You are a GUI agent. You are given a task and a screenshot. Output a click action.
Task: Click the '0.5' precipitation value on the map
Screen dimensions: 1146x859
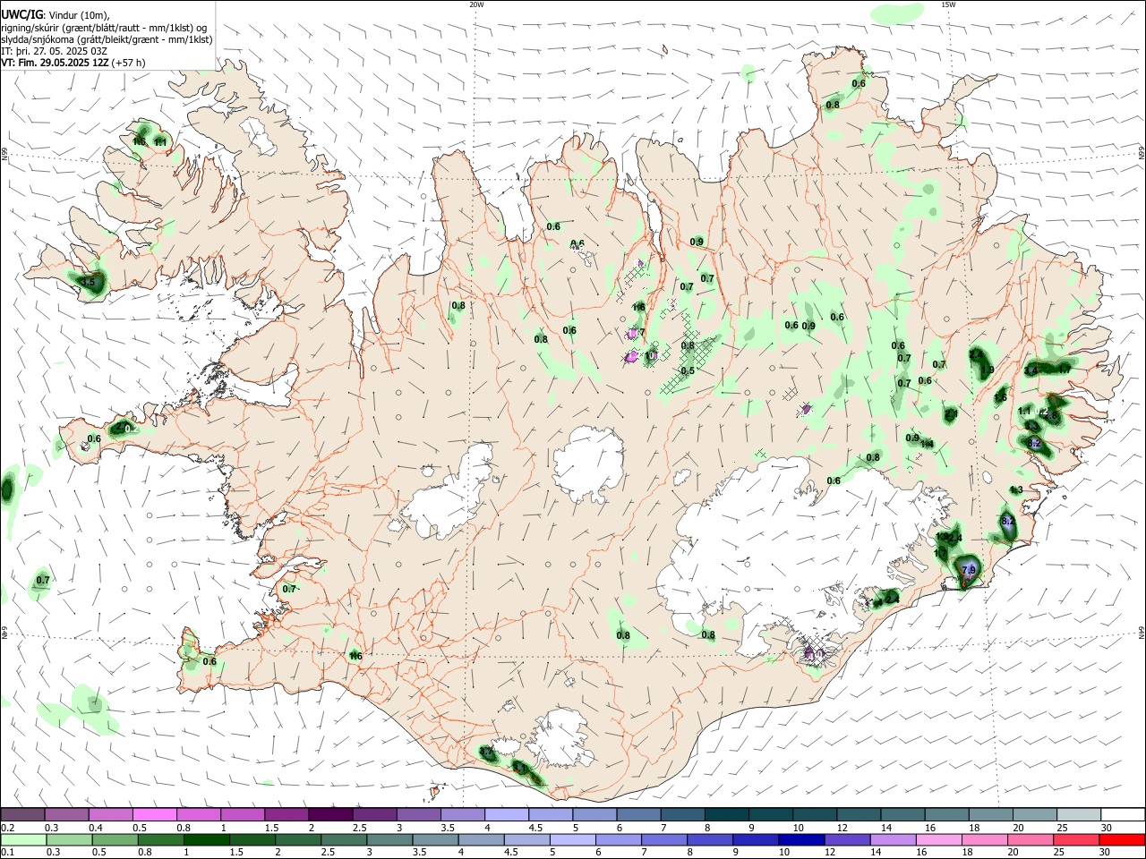688,370
